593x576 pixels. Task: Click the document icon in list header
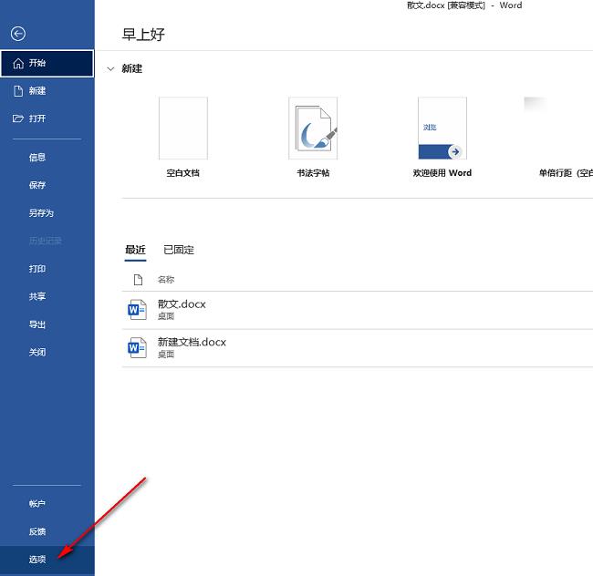(x=138, y=280)
